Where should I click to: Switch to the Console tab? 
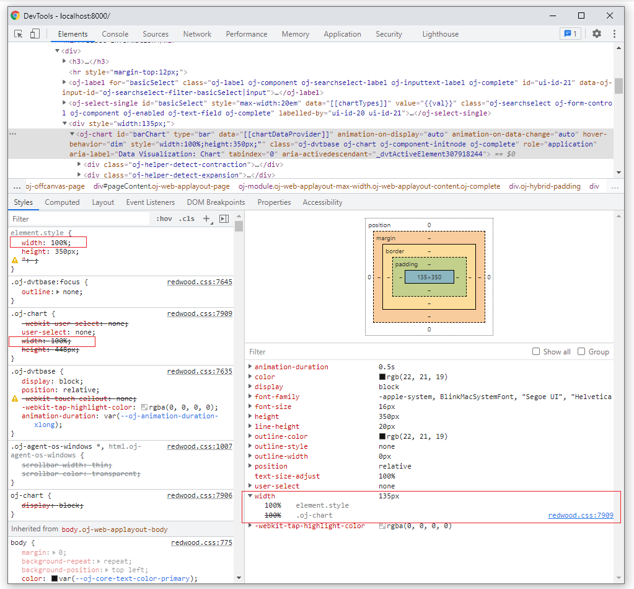click(x=115, y=34)
